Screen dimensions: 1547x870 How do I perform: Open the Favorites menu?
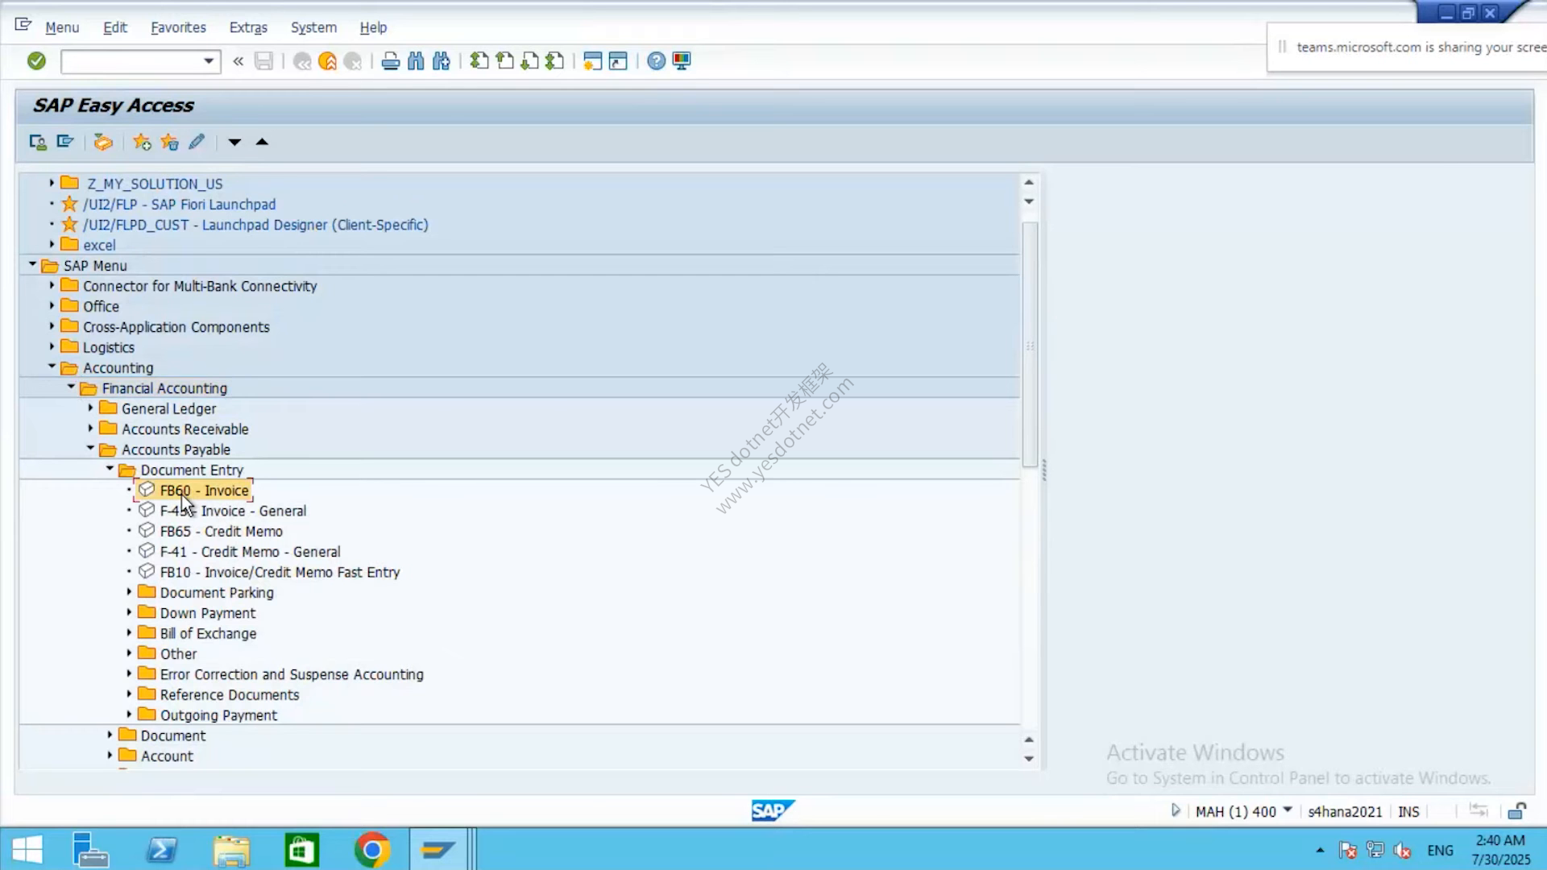point(178,27)
